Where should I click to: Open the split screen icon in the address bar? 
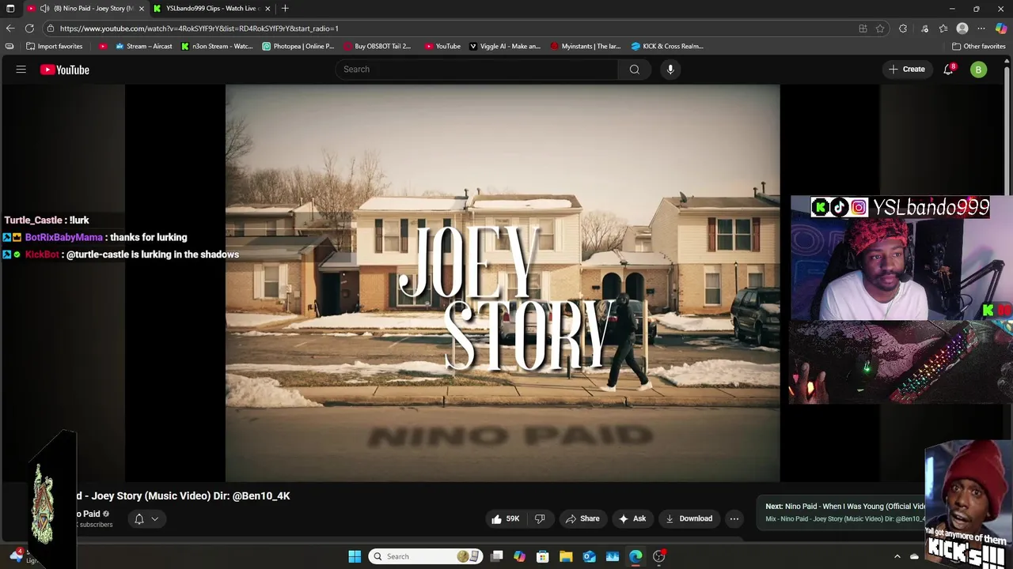click(x=863, y=28)
